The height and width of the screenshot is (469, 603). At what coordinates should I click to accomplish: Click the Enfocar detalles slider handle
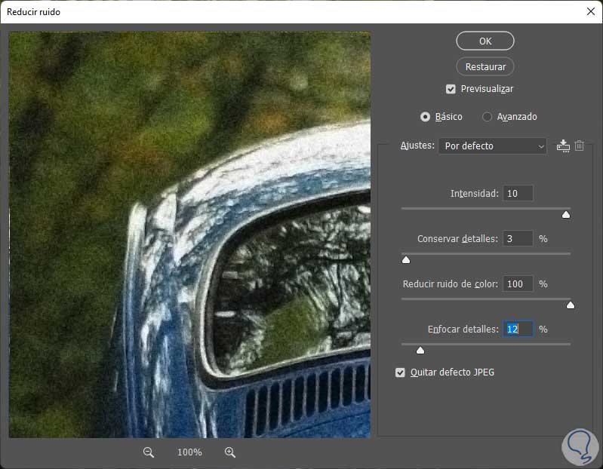pyautogui.click(x=420, y=351)
